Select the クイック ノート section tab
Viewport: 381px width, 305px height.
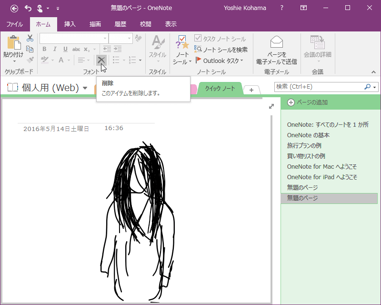(220, 89)
